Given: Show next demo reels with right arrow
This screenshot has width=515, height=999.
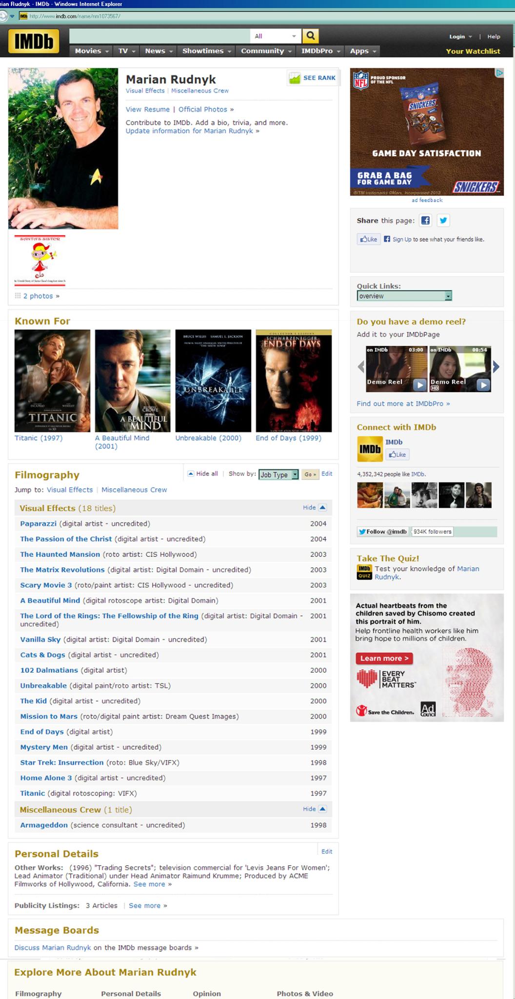Looking at the screenshot, I should [x=496, y=367].
